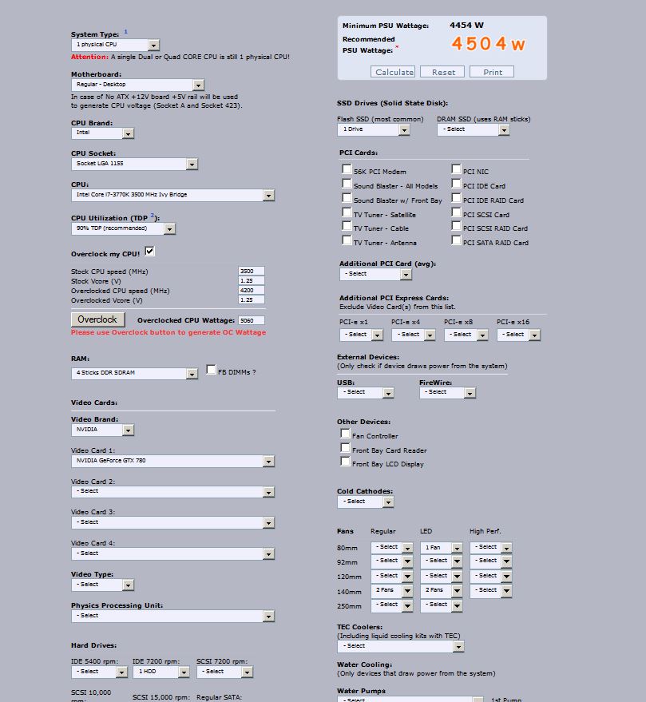This screenshot has width=646, height=702.
Task: Check the TV Tuner - Cable checkbox
Action: [x=347, y=225]
